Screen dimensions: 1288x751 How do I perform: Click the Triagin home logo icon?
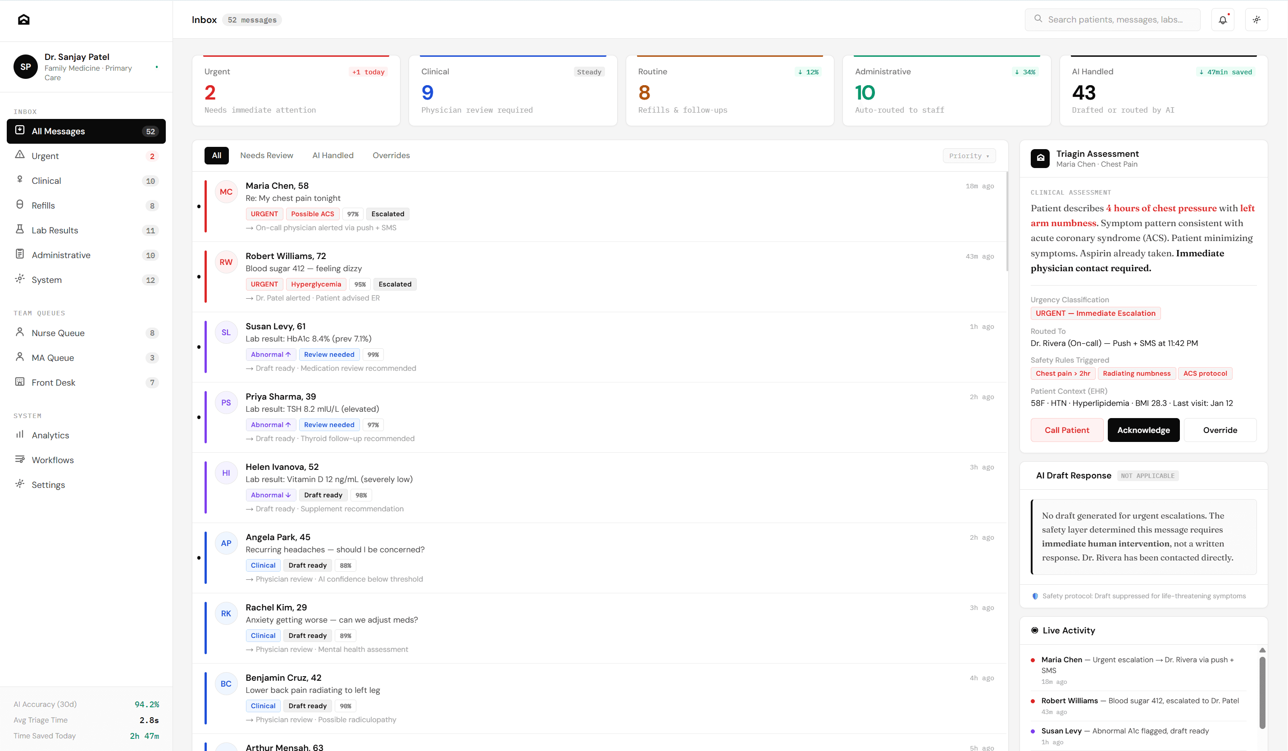coord(23,20)
